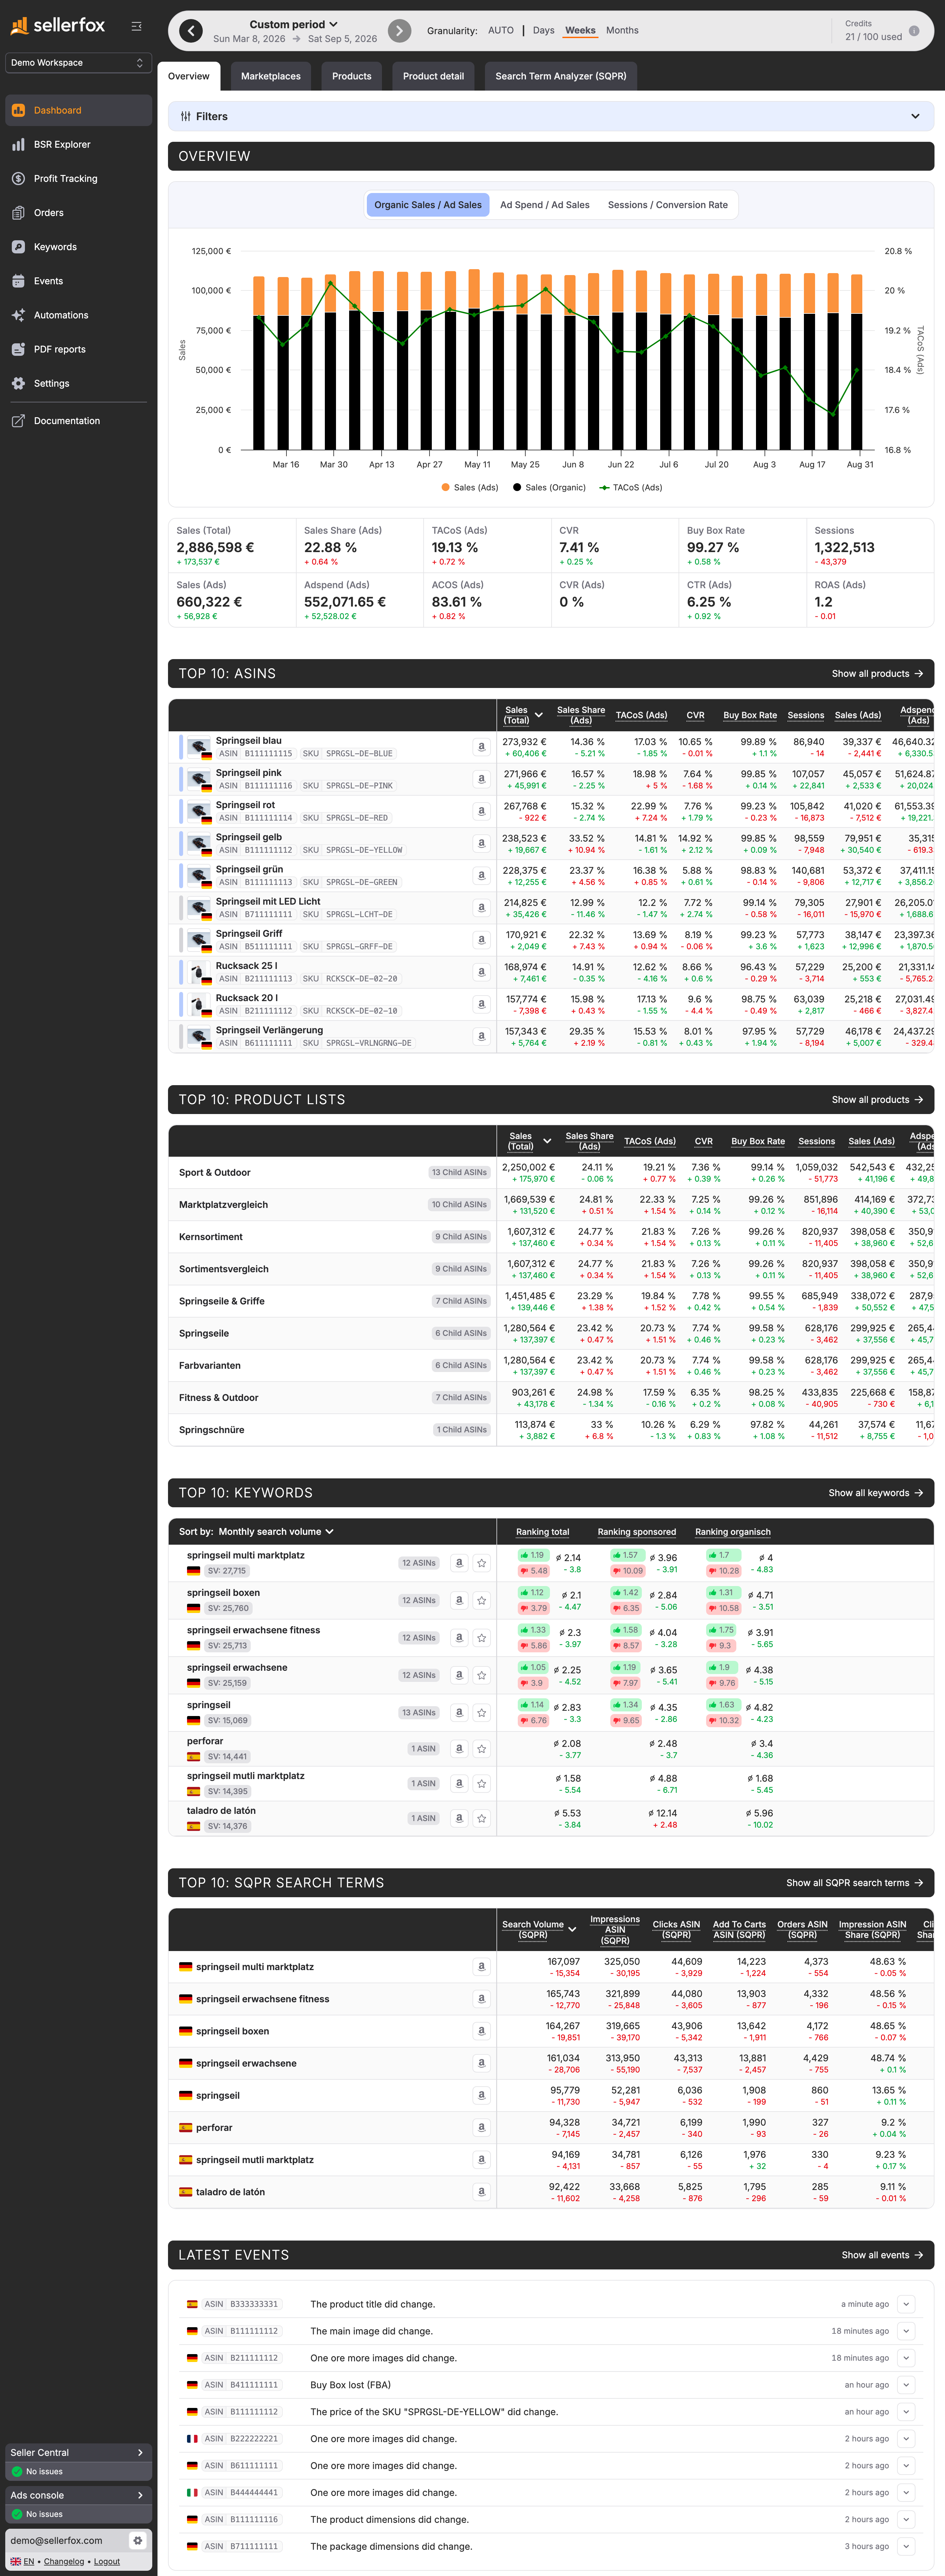Open account settings gear beside email
Screen dimensions: 945x2576
138,2540
